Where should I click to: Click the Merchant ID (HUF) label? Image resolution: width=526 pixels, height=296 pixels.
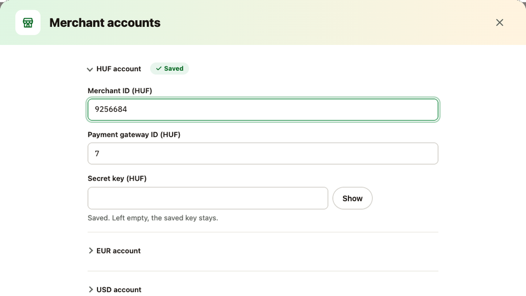point(120,90)
